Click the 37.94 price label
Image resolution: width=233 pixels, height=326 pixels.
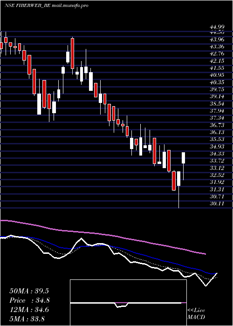pyautogui.click(x=217, y=111)
